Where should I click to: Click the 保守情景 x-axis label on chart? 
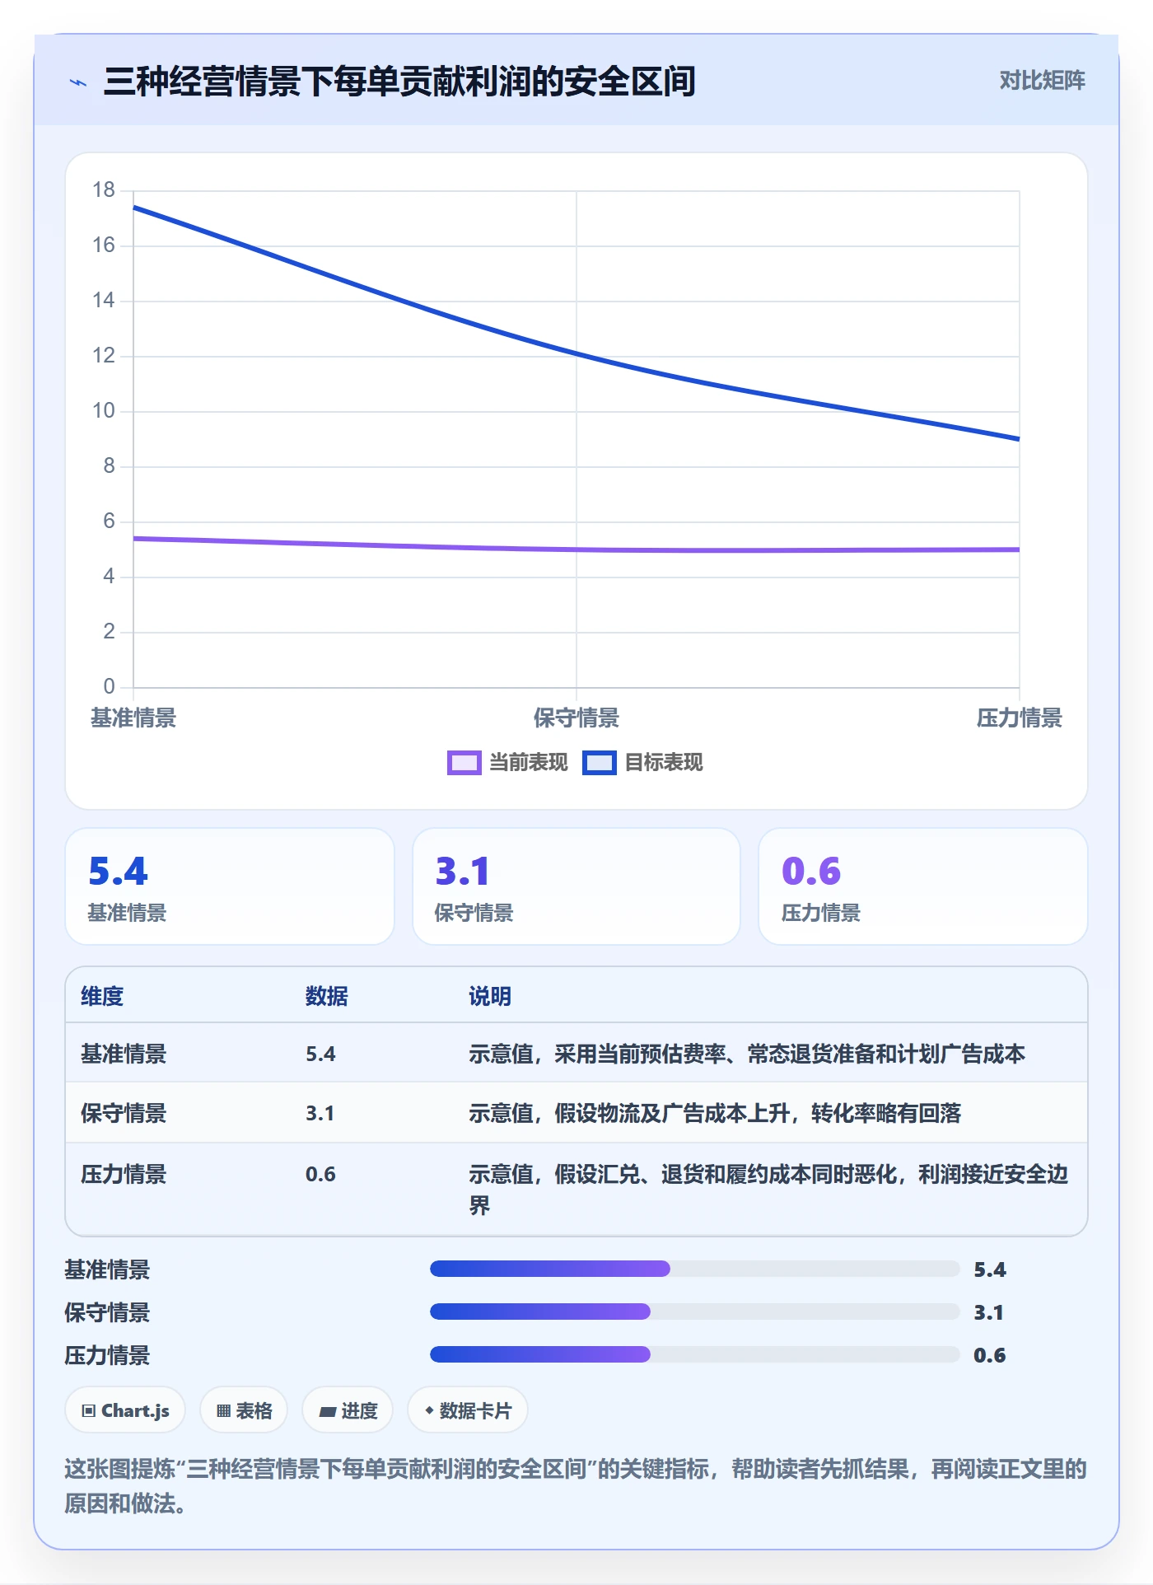(576, 718)
